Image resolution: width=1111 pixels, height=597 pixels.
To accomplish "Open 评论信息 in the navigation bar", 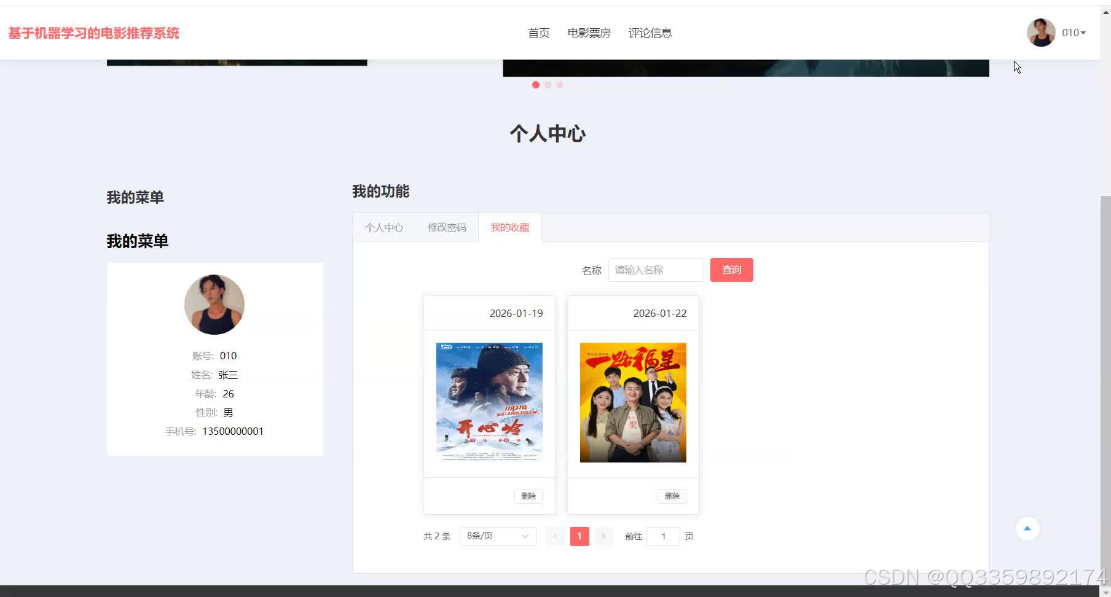I will 650,33.
